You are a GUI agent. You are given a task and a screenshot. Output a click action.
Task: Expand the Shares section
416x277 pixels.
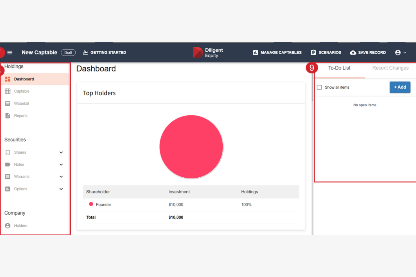coord(61,152)
